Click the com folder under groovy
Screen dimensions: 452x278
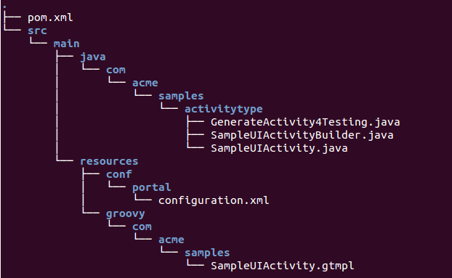(x=142, y=226)
